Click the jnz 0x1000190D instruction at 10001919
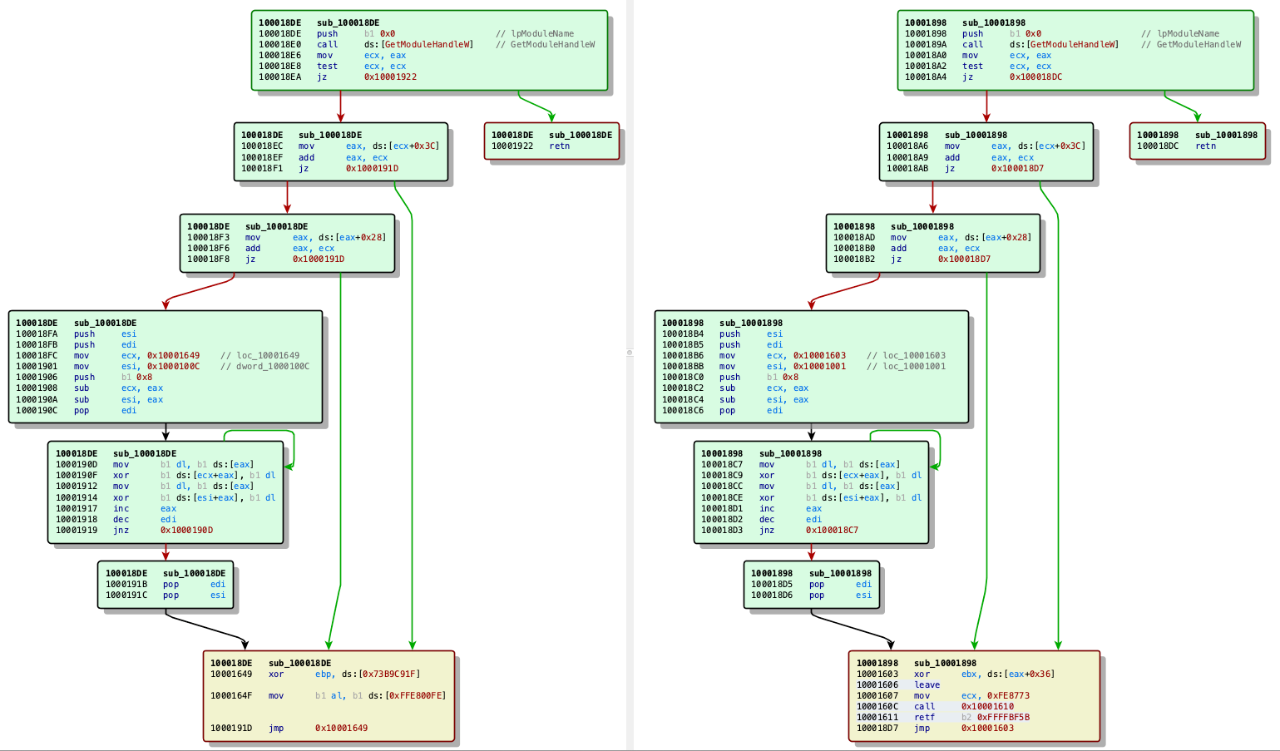1280x751 pixels. pos(134,531)
